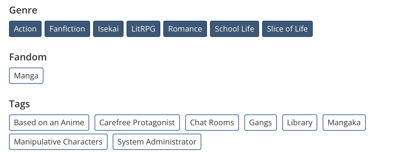Select the Carefree Protagonist tag

[x=137, y=123]
